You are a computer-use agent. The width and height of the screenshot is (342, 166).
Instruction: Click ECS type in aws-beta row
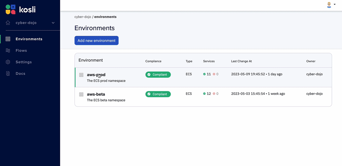pyautogui.click(x=189, y=94)
